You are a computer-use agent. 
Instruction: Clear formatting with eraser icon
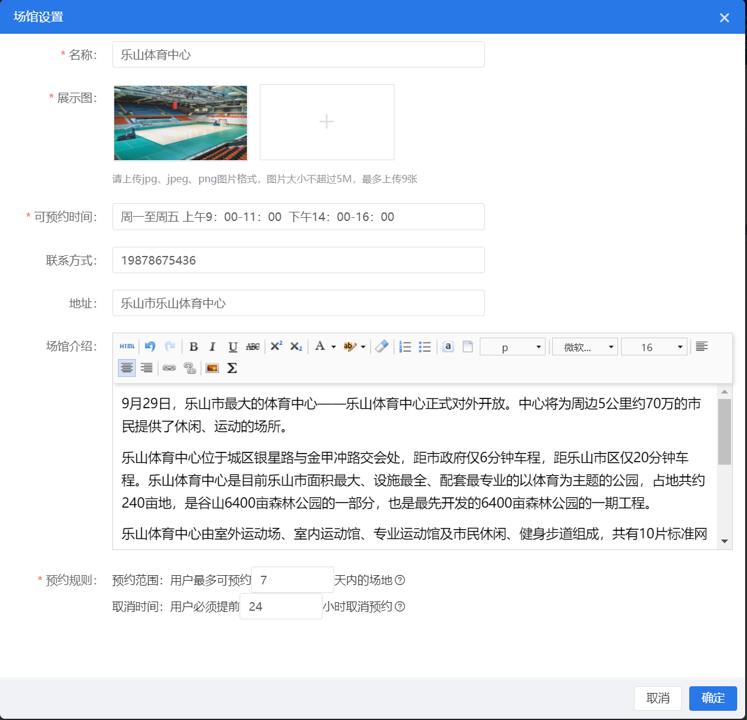point(381,347)
